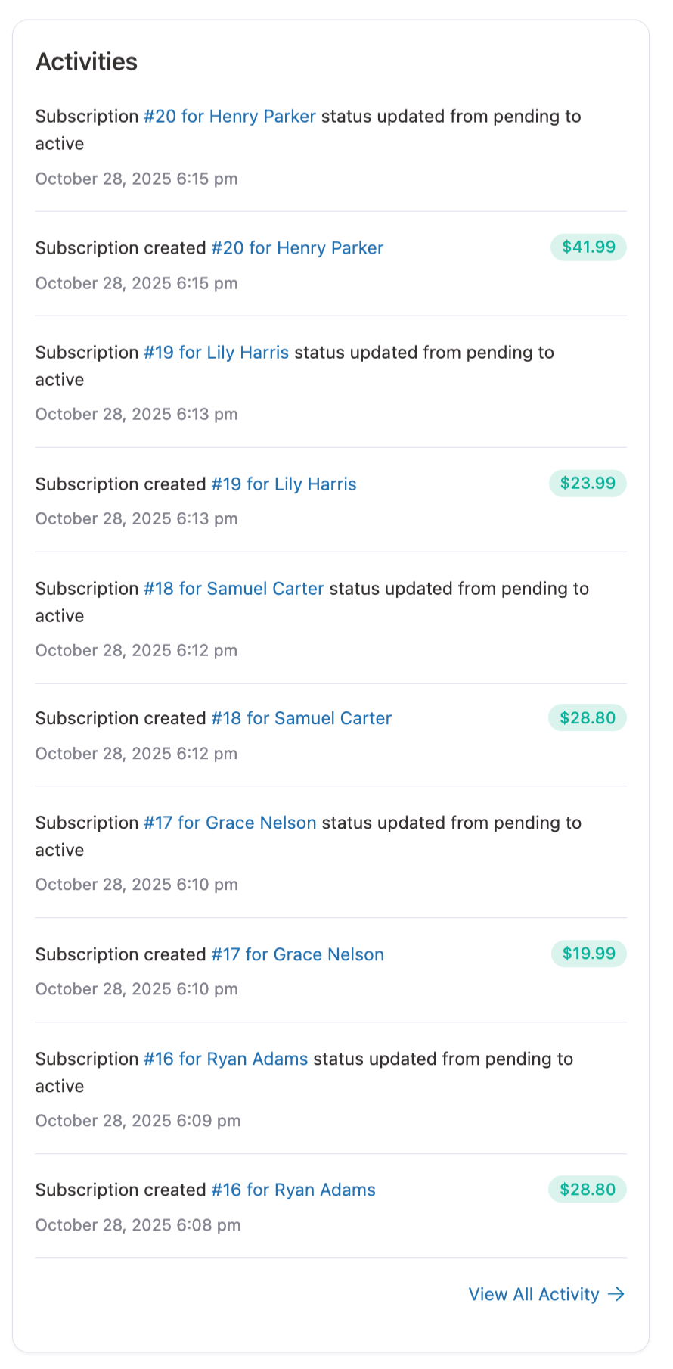
Task: Open Ryan Adams's #16 link in status update entry
Action: pyautogui.click(x=225, y=1059)
